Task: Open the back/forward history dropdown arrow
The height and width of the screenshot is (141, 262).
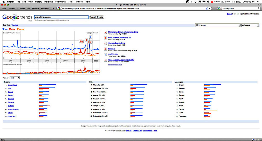Action: pos(18,8)
